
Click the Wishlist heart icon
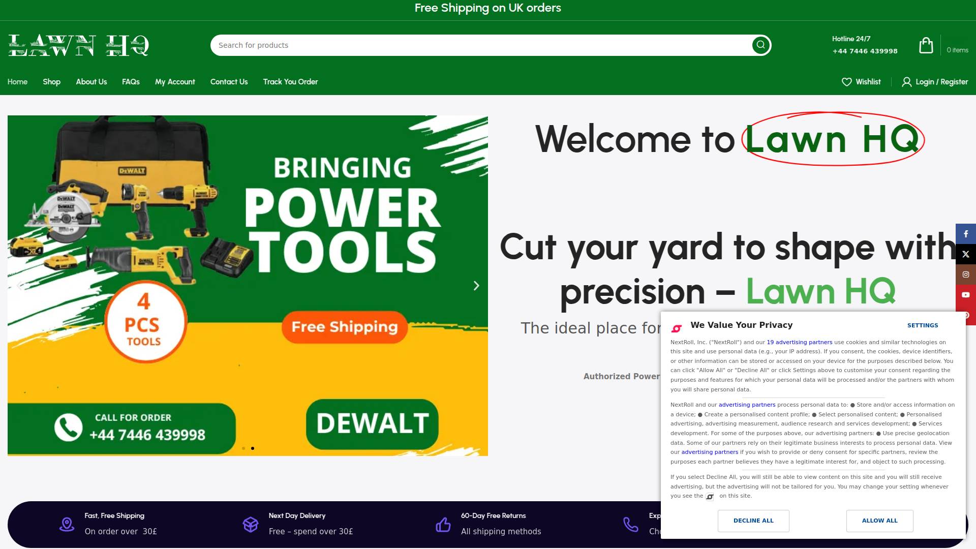(846, 82)
